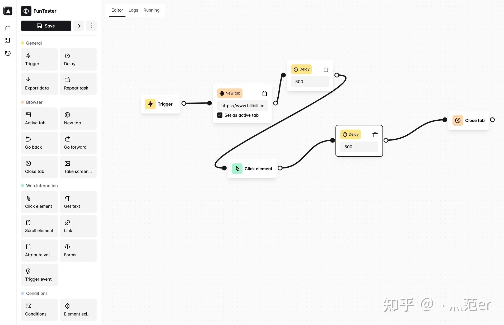The height and width of the screenshot is (325, 504).
Task: Uncheck Set as active tab
Action: tap(220, 115)
